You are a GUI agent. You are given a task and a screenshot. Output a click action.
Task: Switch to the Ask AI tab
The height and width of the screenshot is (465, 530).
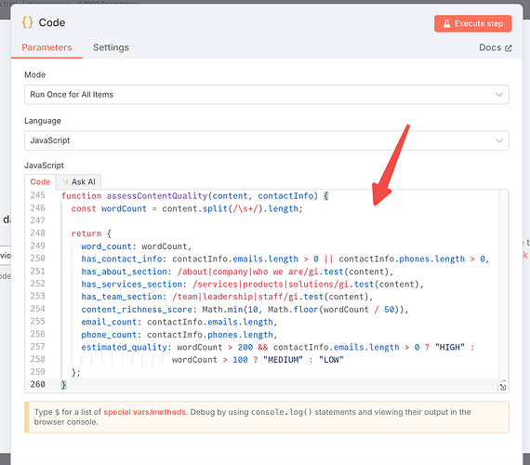point(79,182)
